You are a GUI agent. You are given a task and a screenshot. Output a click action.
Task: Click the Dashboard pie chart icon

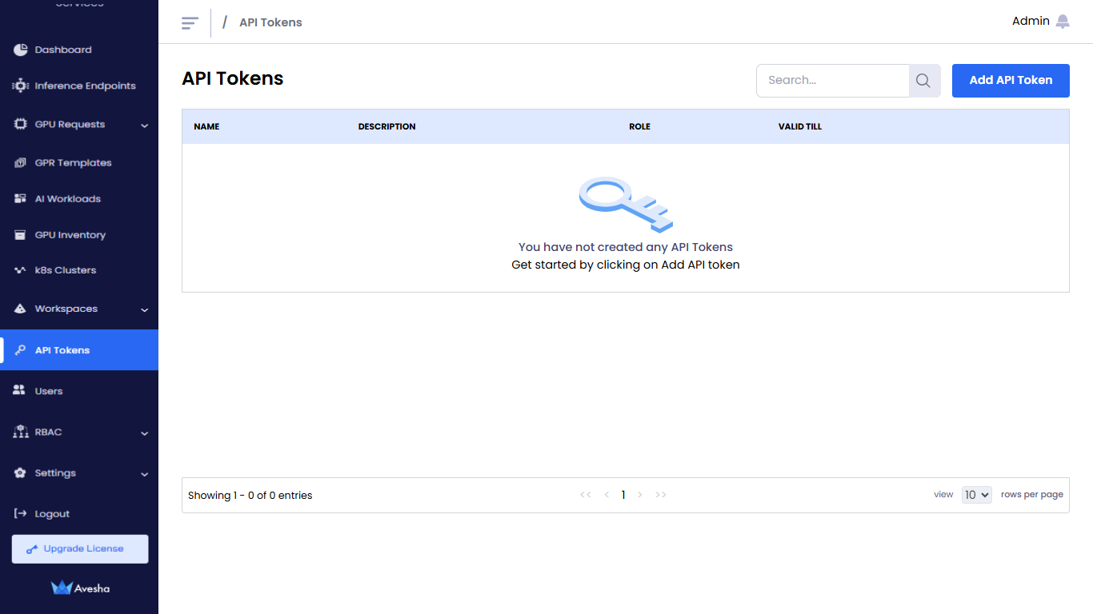click(x=21, y=50)
